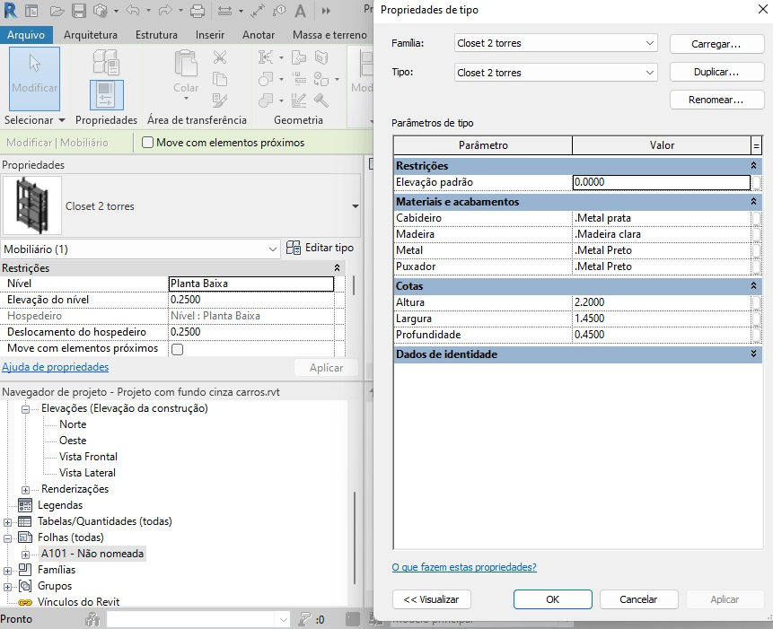The height and width of the screenshot is (629, 773).
Task: Collapse the Folhas (todas) tree node
Action: 7,538
